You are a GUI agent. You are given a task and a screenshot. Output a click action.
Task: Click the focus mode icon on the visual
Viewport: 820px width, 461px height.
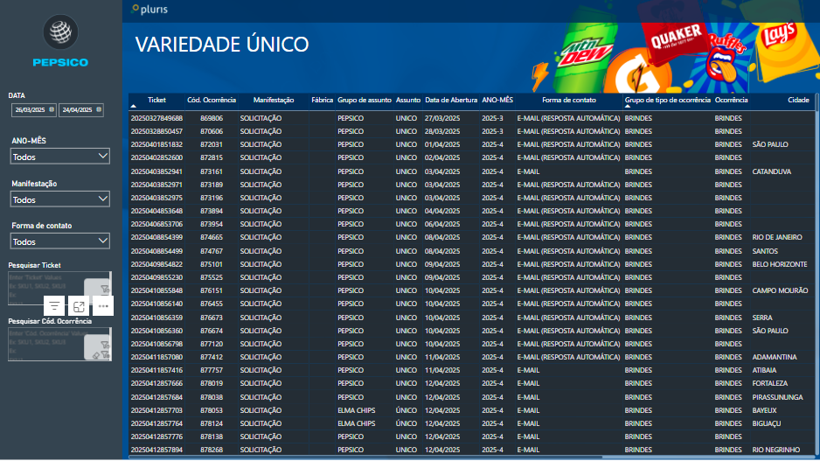[x=79, y=306]
